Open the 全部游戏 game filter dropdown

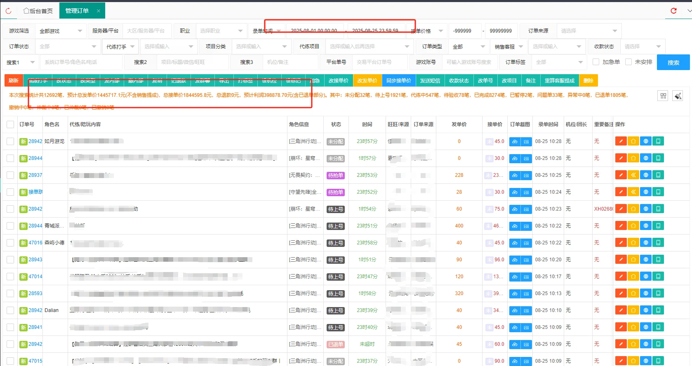pyautogui.click(x=60, y=31)
